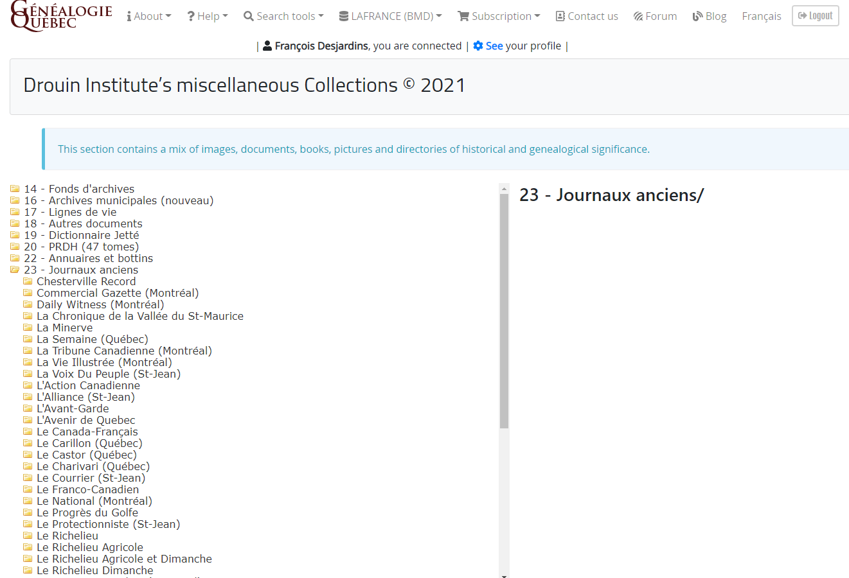Click folder icon beside Le Richelieu Dimanche

(28, 570)
